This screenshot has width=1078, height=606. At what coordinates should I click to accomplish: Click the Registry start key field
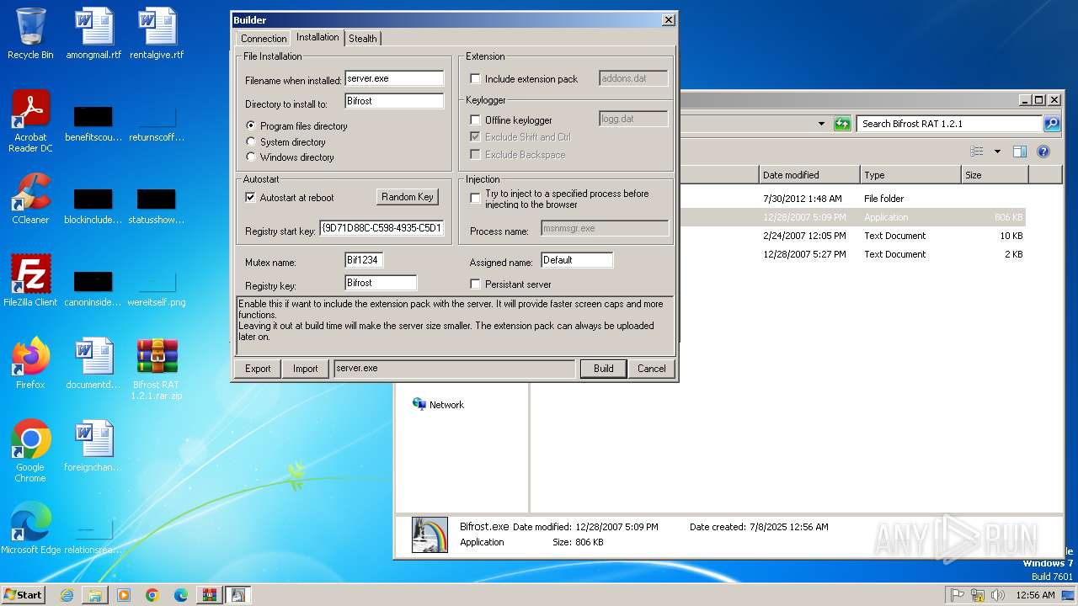click(382, 228)
